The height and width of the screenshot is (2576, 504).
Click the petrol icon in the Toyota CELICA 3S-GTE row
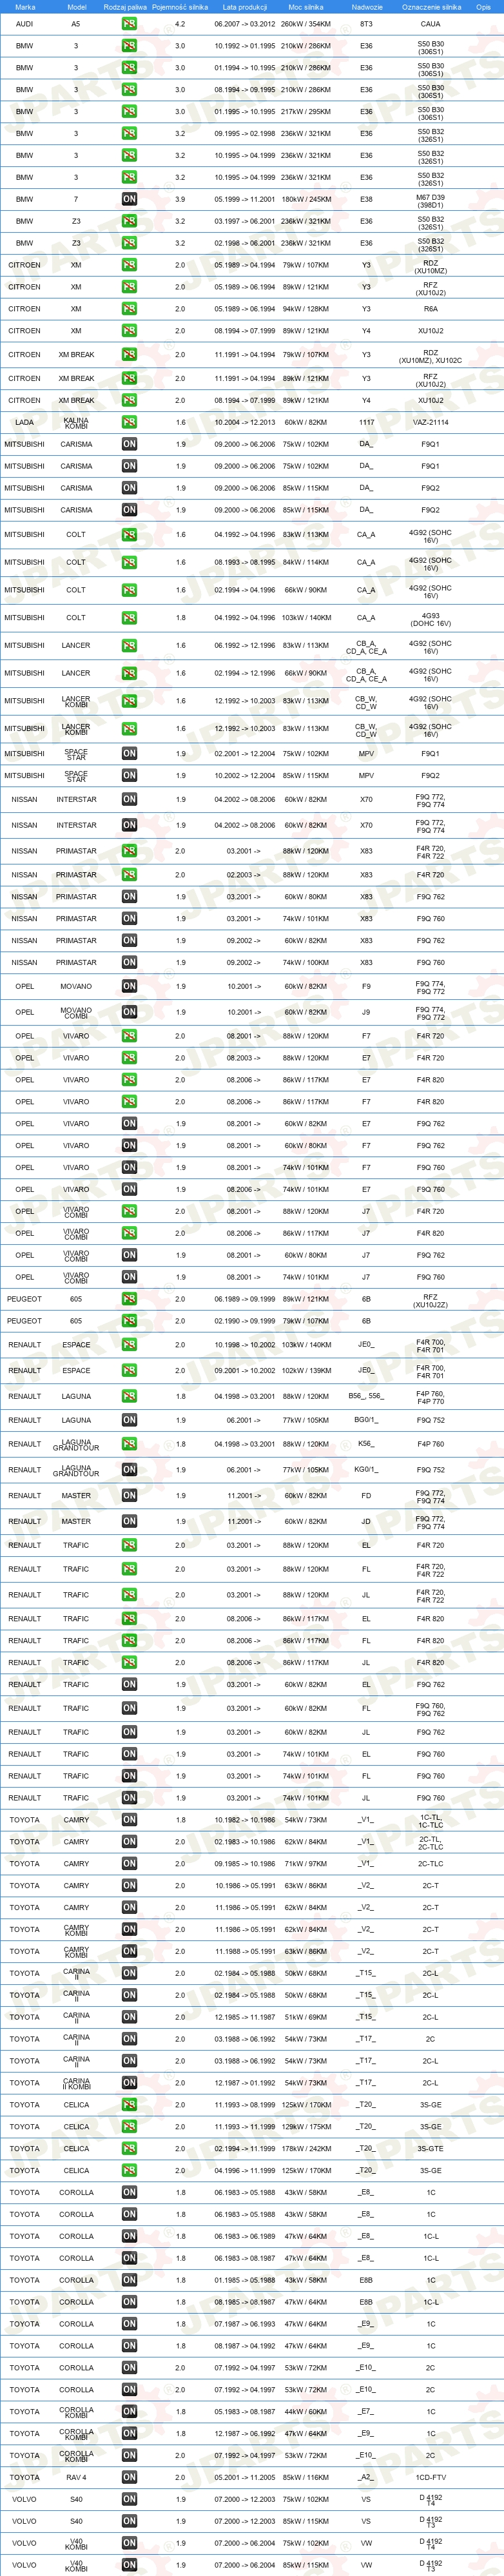(x=129, y=2148)
